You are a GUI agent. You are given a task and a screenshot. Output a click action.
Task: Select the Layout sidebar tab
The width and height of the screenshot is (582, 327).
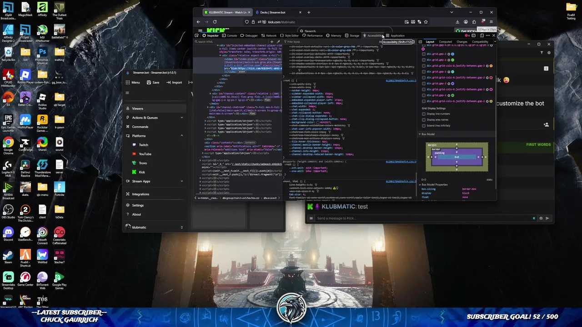pos(430,42)
